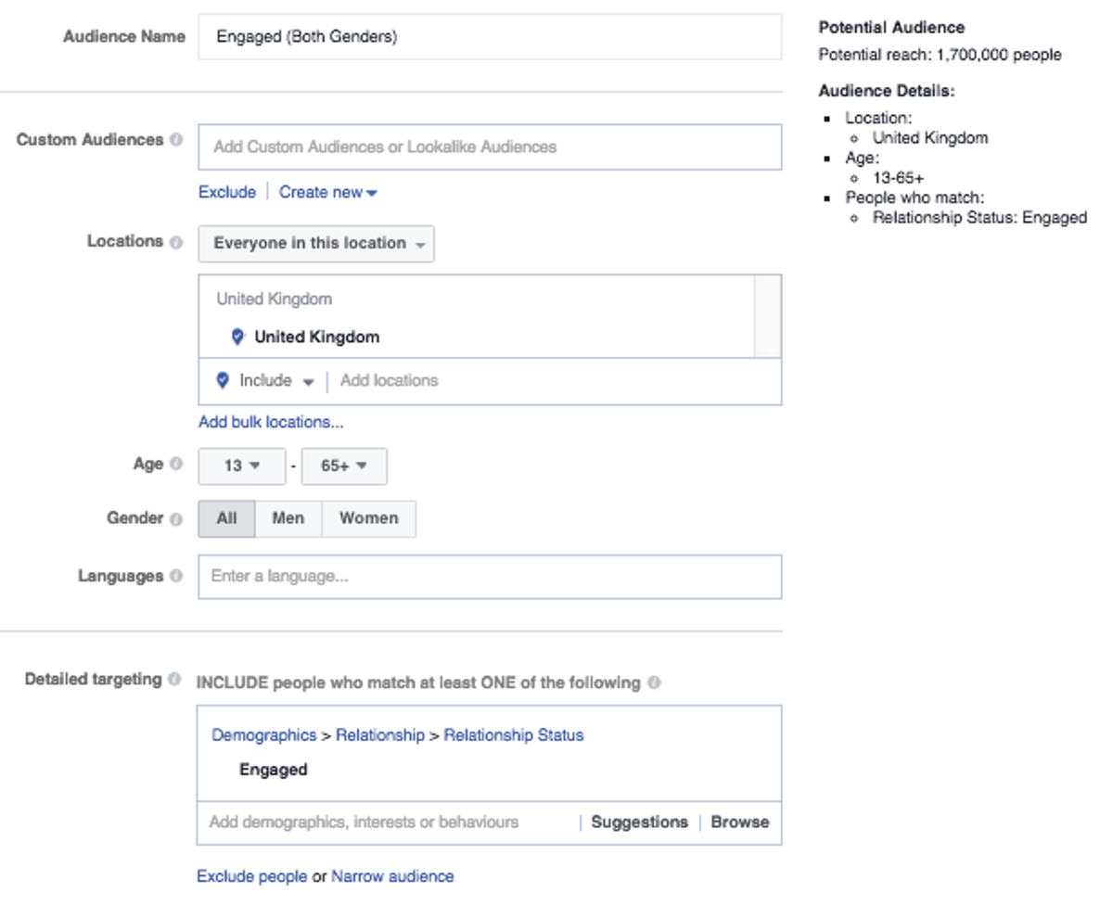Viewport: 1113px width, 905px height.
Task: Click the Add Custom Audiences field
Action: (490, 147)
